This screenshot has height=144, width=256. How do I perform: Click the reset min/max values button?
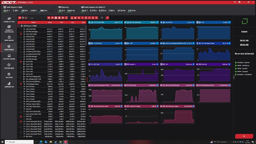click(x=107, y=18)
